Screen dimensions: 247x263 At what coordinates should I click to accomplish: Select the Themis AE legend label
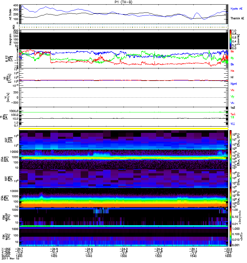[237, 18]
